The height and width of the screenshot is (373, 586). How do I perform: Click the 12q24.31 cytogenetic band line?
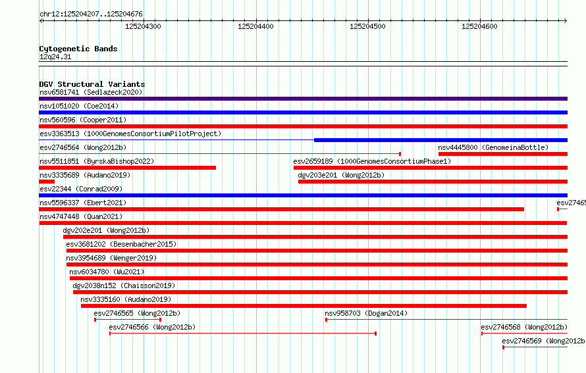[303, 64]
